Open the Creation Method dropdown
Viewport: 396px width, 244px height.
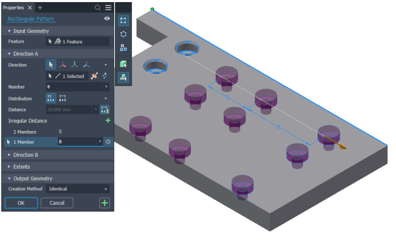coord(78,189)
